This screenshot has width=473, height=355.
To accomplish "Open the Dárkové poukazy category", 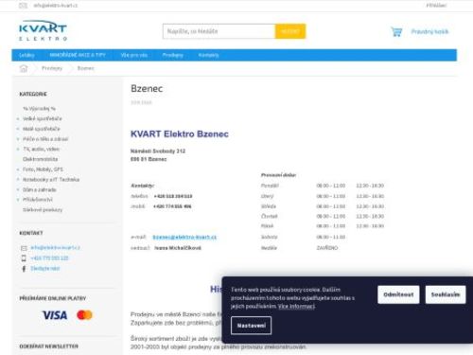I will 43,210.
